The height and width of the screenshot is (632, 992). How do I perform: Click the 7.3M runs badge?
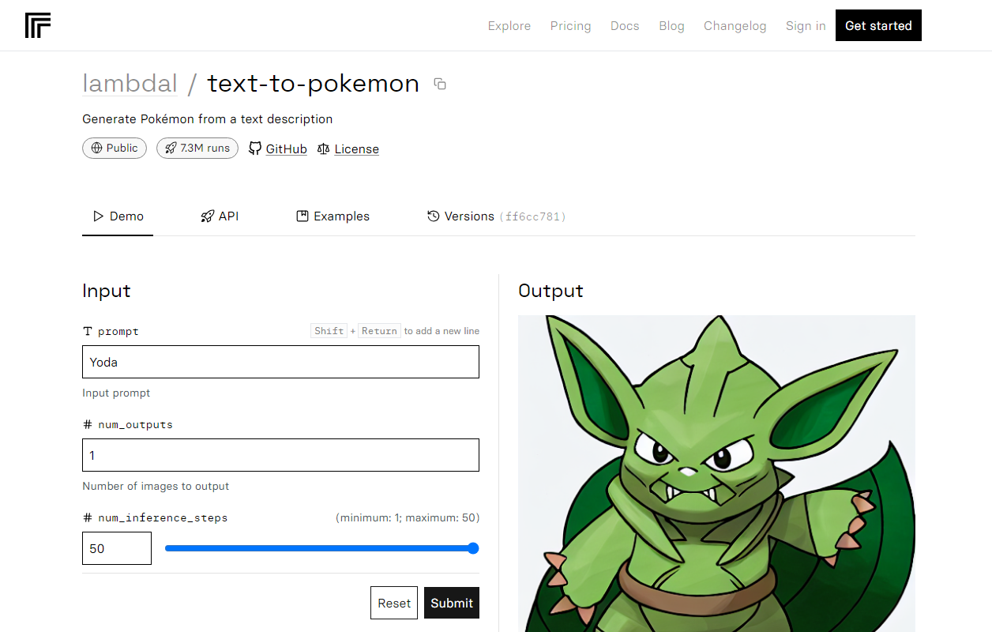[x=197, y=148]
